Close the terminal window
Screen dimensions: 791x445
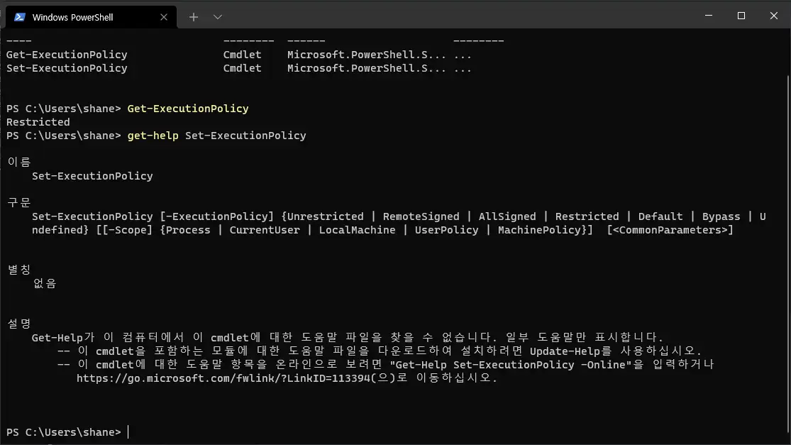click(x=774, y=16)
